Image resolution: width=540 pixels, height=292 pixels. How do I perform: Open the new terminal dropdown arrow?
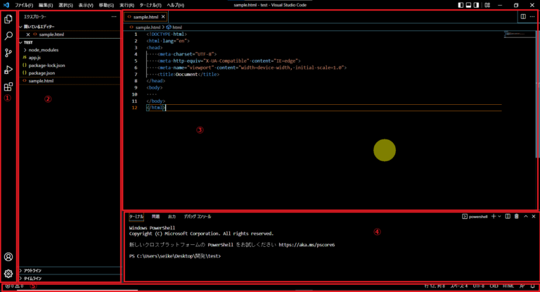click(x=499, y=217)
